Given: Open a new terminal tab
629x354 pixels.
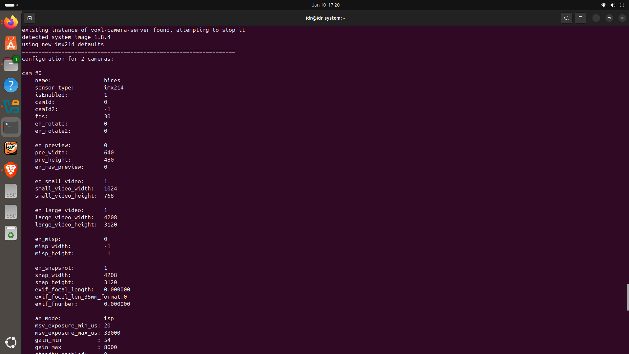Looking at the screenshot, I should pos(29,18).
